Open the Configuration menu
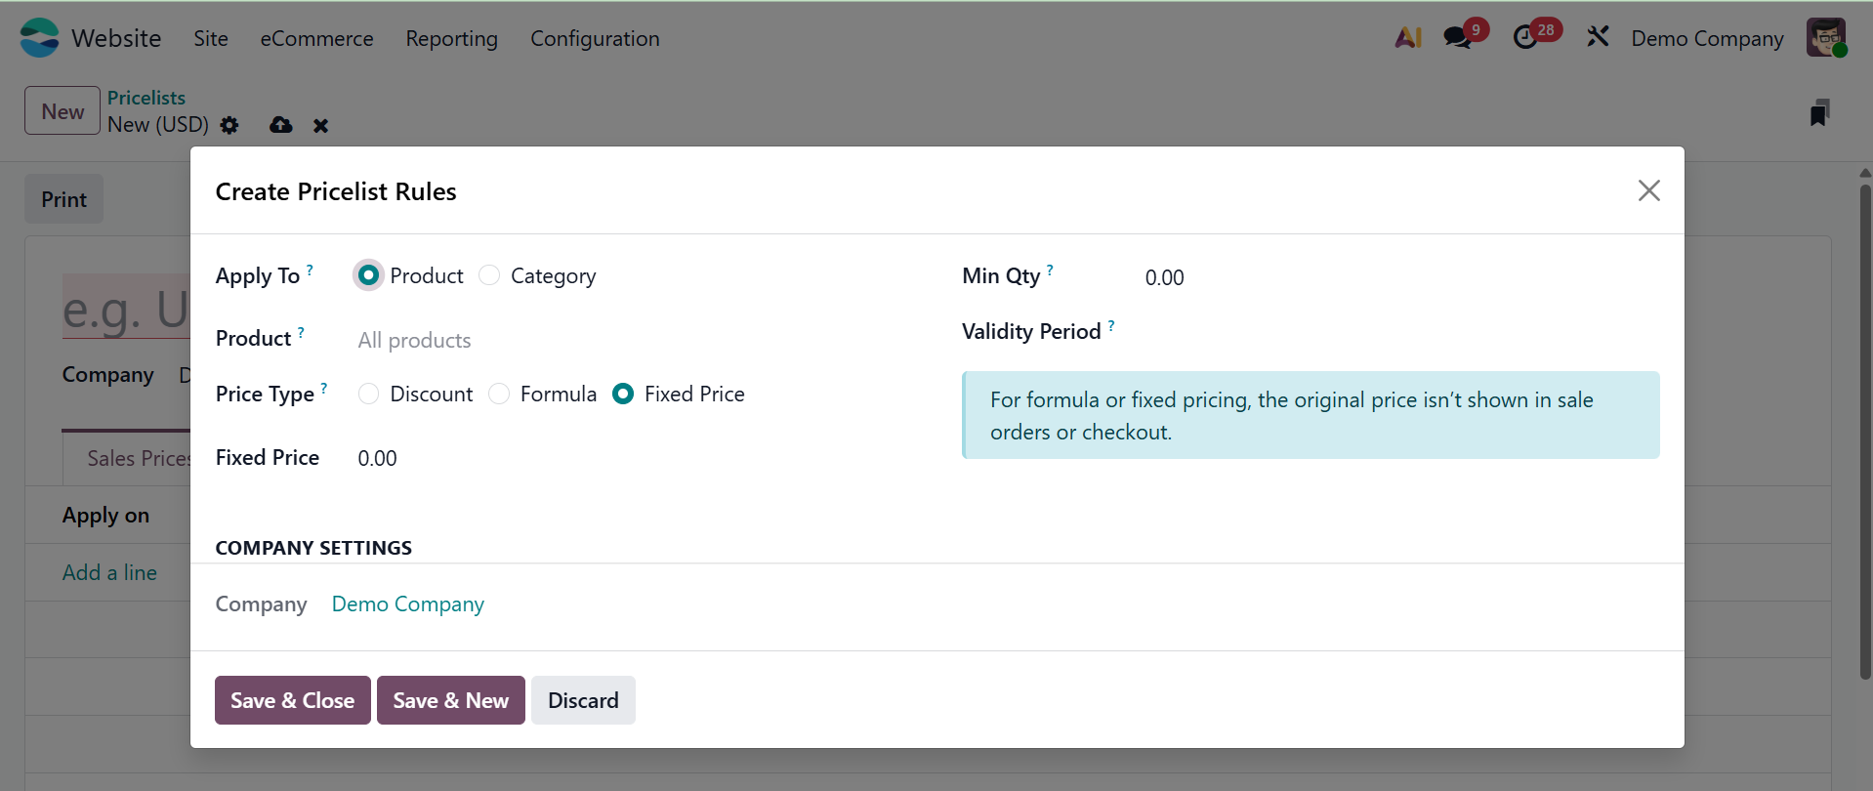The width and height of the screenshot is (1873, 791). [x=595, y=38]
